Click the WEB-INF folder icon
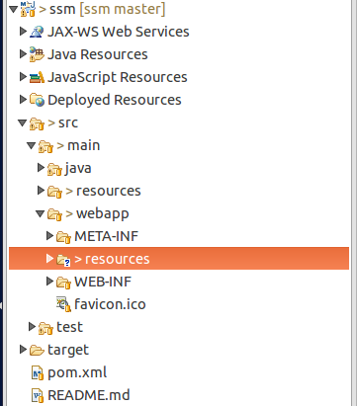Screen dimensions: 357x406 63,283
